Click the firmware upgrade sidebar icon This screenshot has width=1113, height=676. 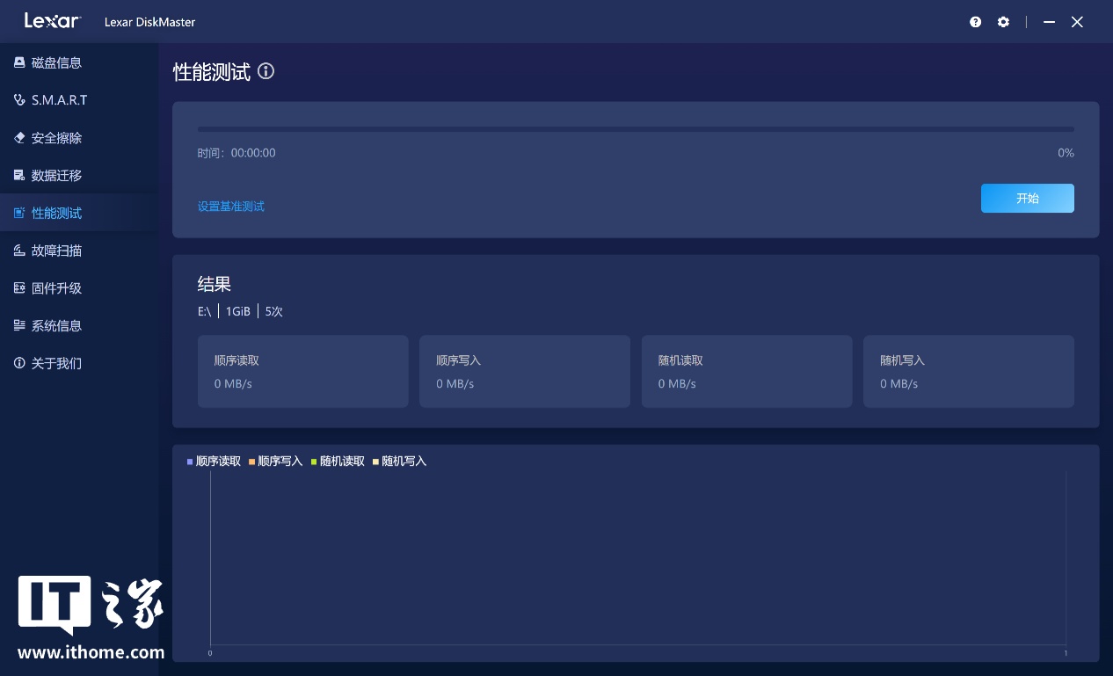(x=19, y=288)
